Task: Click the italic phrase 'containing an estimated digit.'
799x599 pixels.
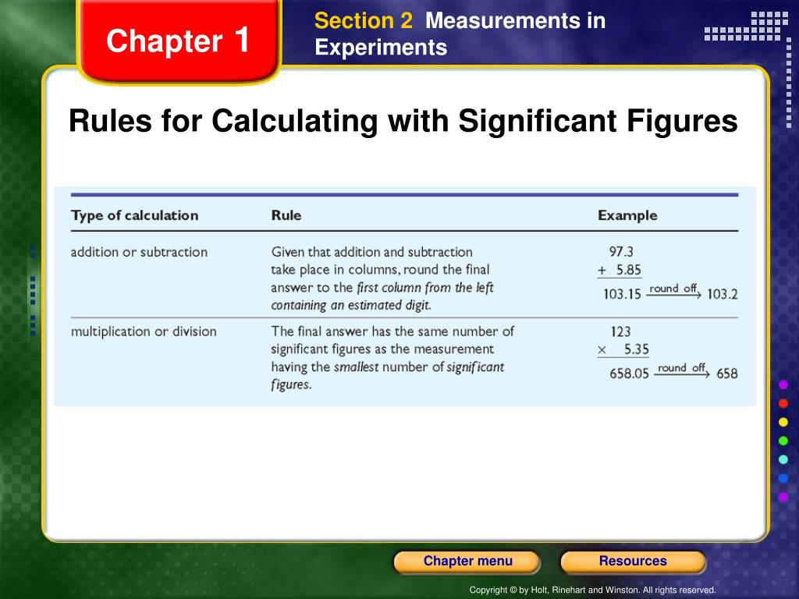Action: 351,306
